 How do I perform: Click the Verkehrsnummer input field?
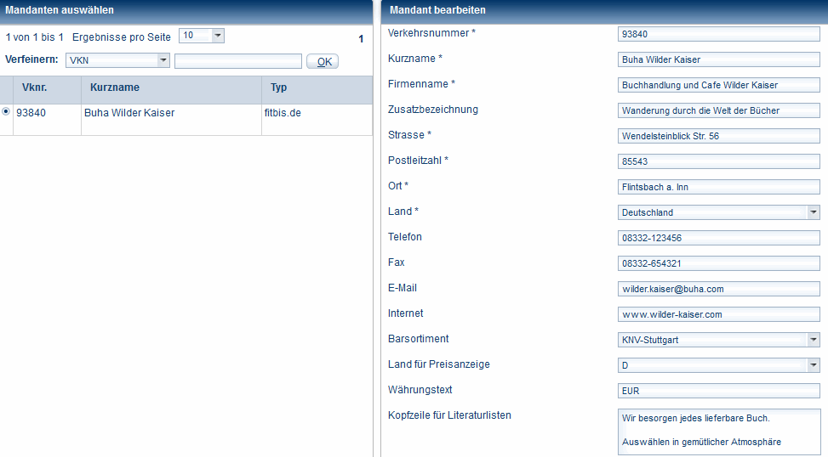point(718,34)
